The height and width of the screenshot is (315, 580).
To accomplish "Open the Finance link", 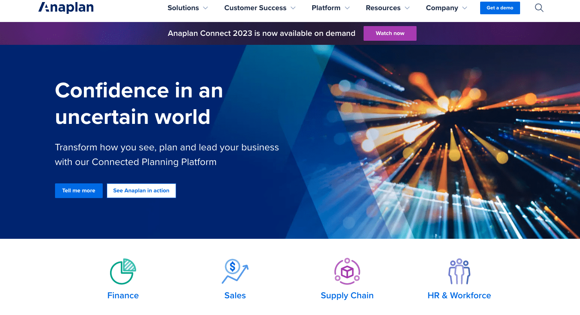I will 123,295.
